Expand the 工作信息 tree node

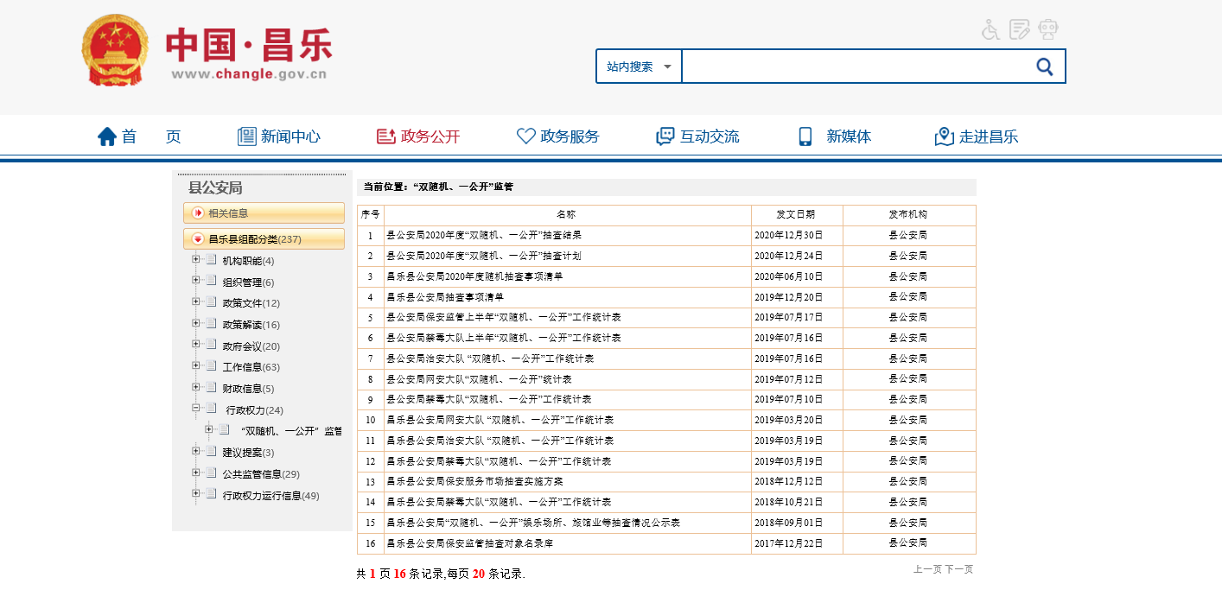(196, 366)
